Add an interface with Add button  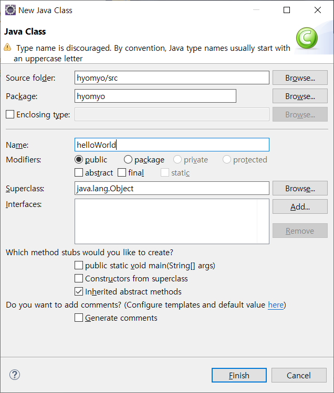tap(300, 206)
